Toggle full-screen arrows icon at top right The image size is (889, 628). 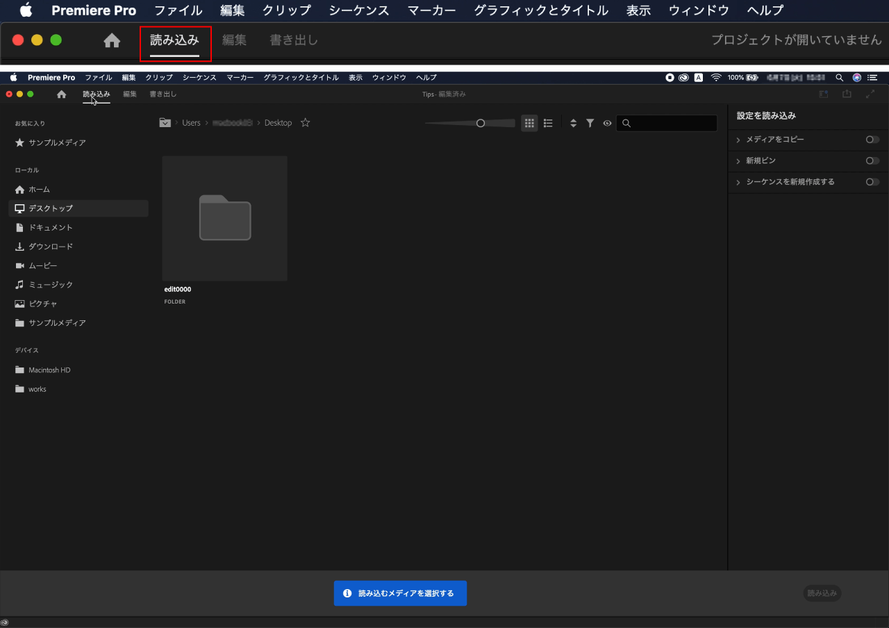pos(870,94)
